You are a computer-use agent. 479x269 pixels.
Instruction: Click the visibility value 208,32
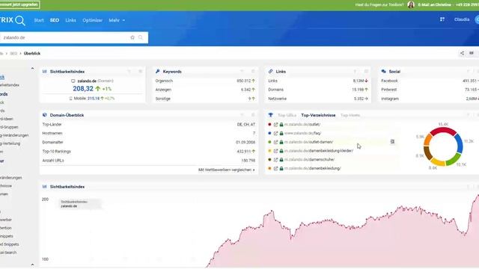[83, 89]
